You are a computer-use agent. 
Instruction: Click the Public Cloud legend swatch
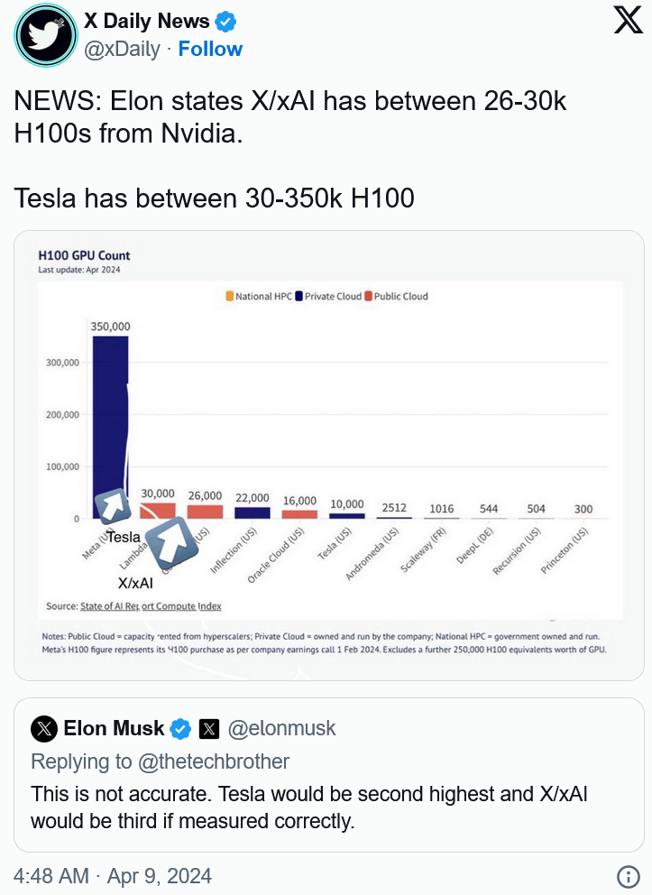coord(369,296)
